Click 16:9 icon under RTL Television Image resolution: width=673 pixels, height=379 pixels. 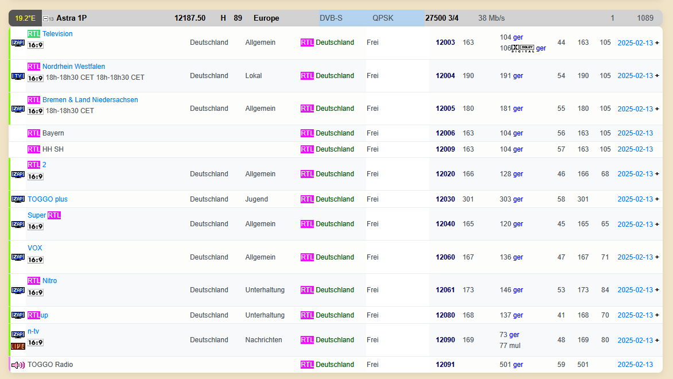[x=35, y=45]
